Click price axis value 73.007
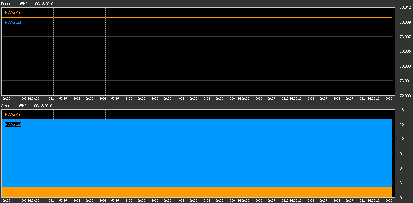The width and height of the screenshot is (413, 203). pyautogui.click(x=405, y=37)
